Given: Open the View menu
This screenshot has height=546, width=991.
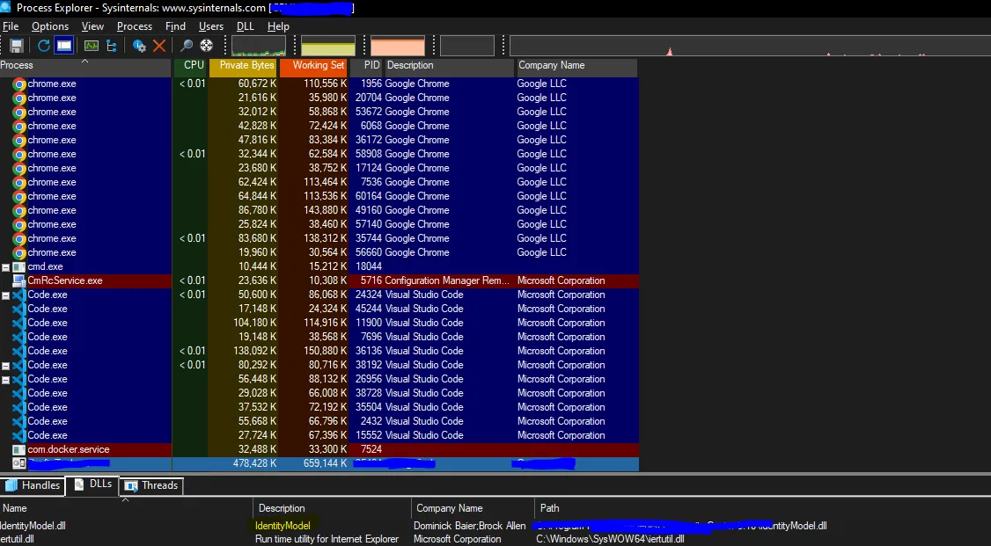Looking at the screenshot, I should click(92, 26).
